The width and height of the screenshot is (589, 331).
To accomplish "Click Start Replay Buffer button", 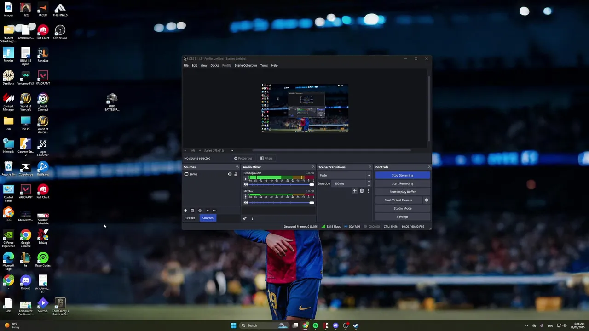I will click(403, 192).
